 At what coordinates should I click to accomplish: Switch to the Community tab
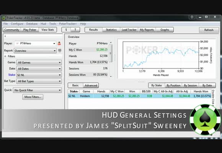(x=12, y=30)
